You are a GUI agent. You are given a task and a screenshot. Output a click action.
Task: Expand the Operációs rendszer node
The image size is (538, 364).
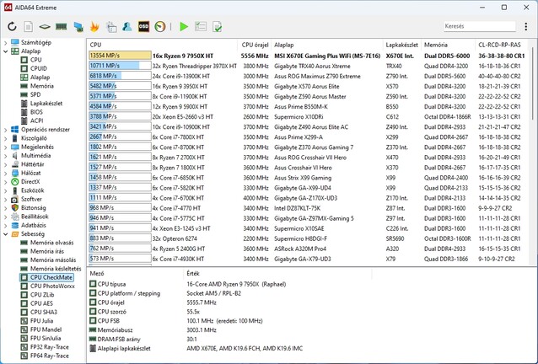coord(6,130)
